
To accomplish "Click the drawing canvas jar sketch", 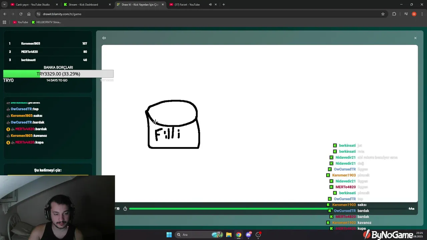I will click(173, 124).
